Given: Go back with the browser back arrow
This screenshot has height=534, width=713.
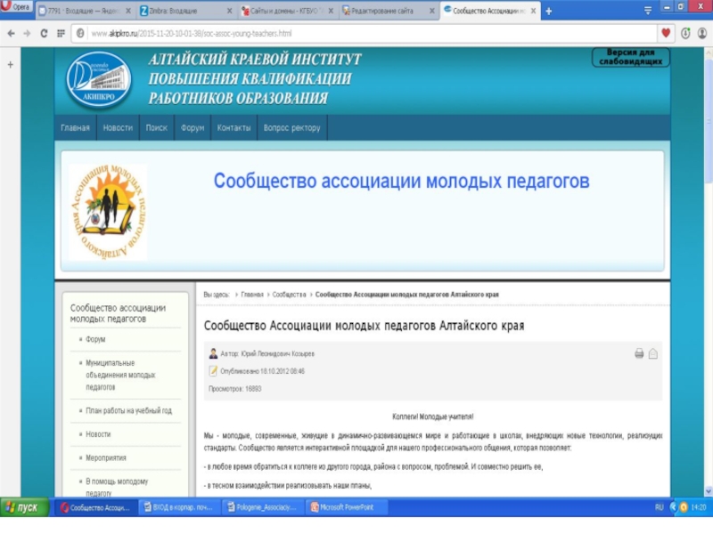Looking at the screenshot, I should click(11, 33).
